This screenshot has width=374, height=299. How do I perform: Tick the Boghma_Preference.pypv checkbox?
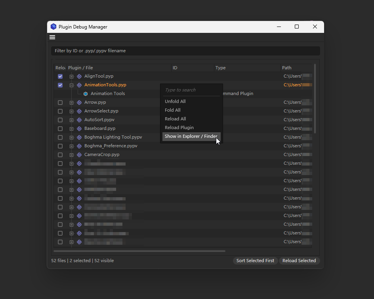coord(60,146)
